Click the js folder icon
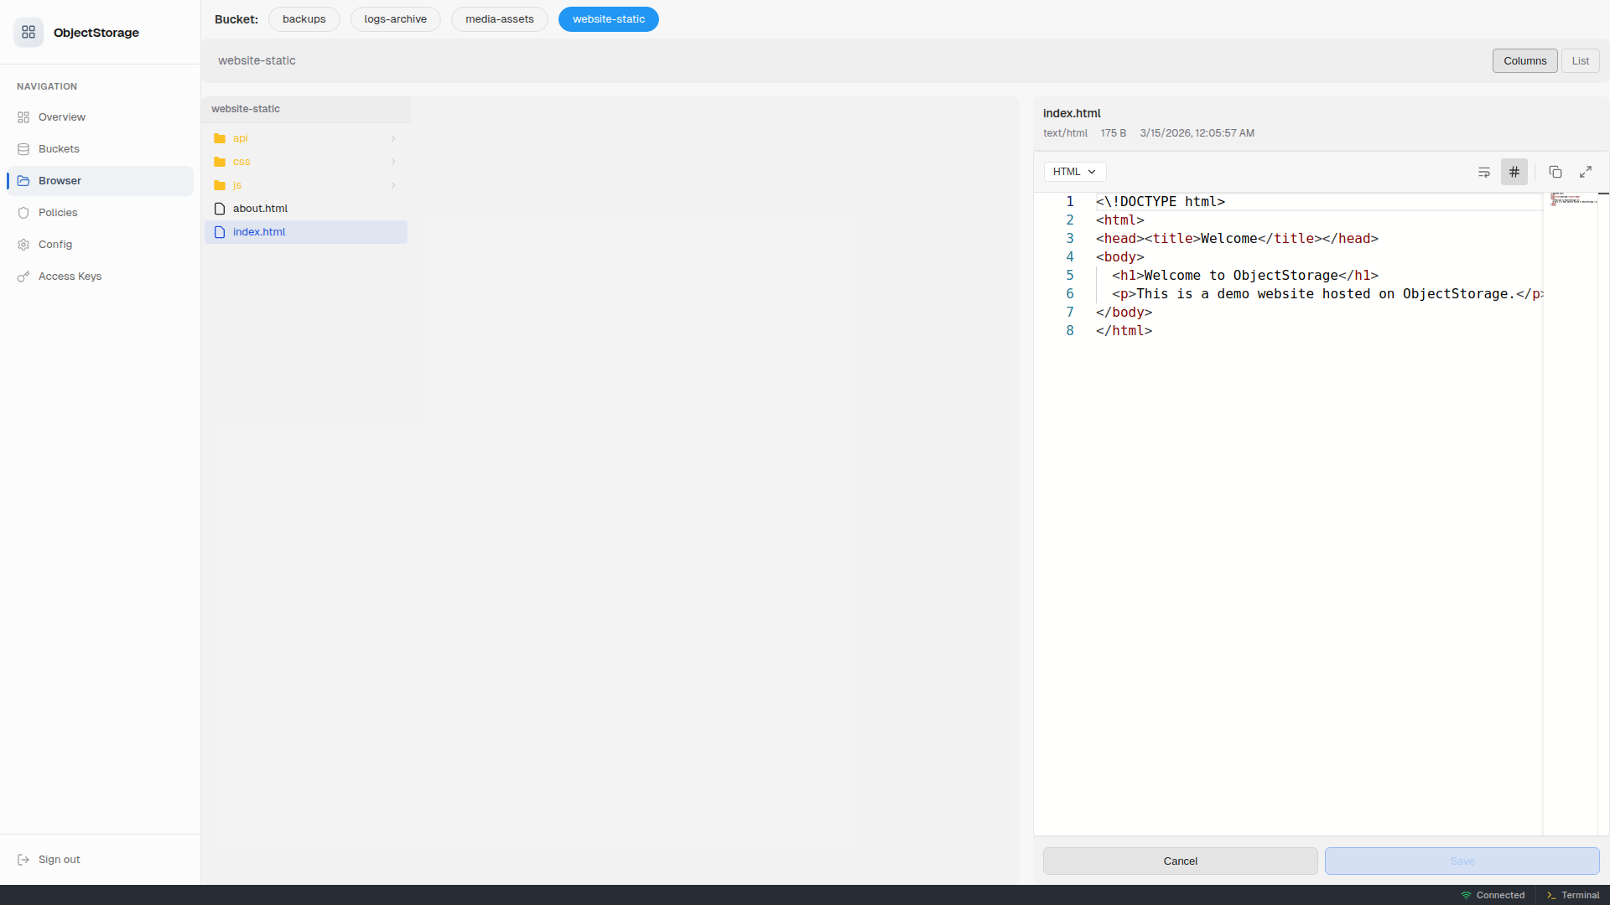The width and height of the screenshot is (1610, 905). [x=220, y=185]
